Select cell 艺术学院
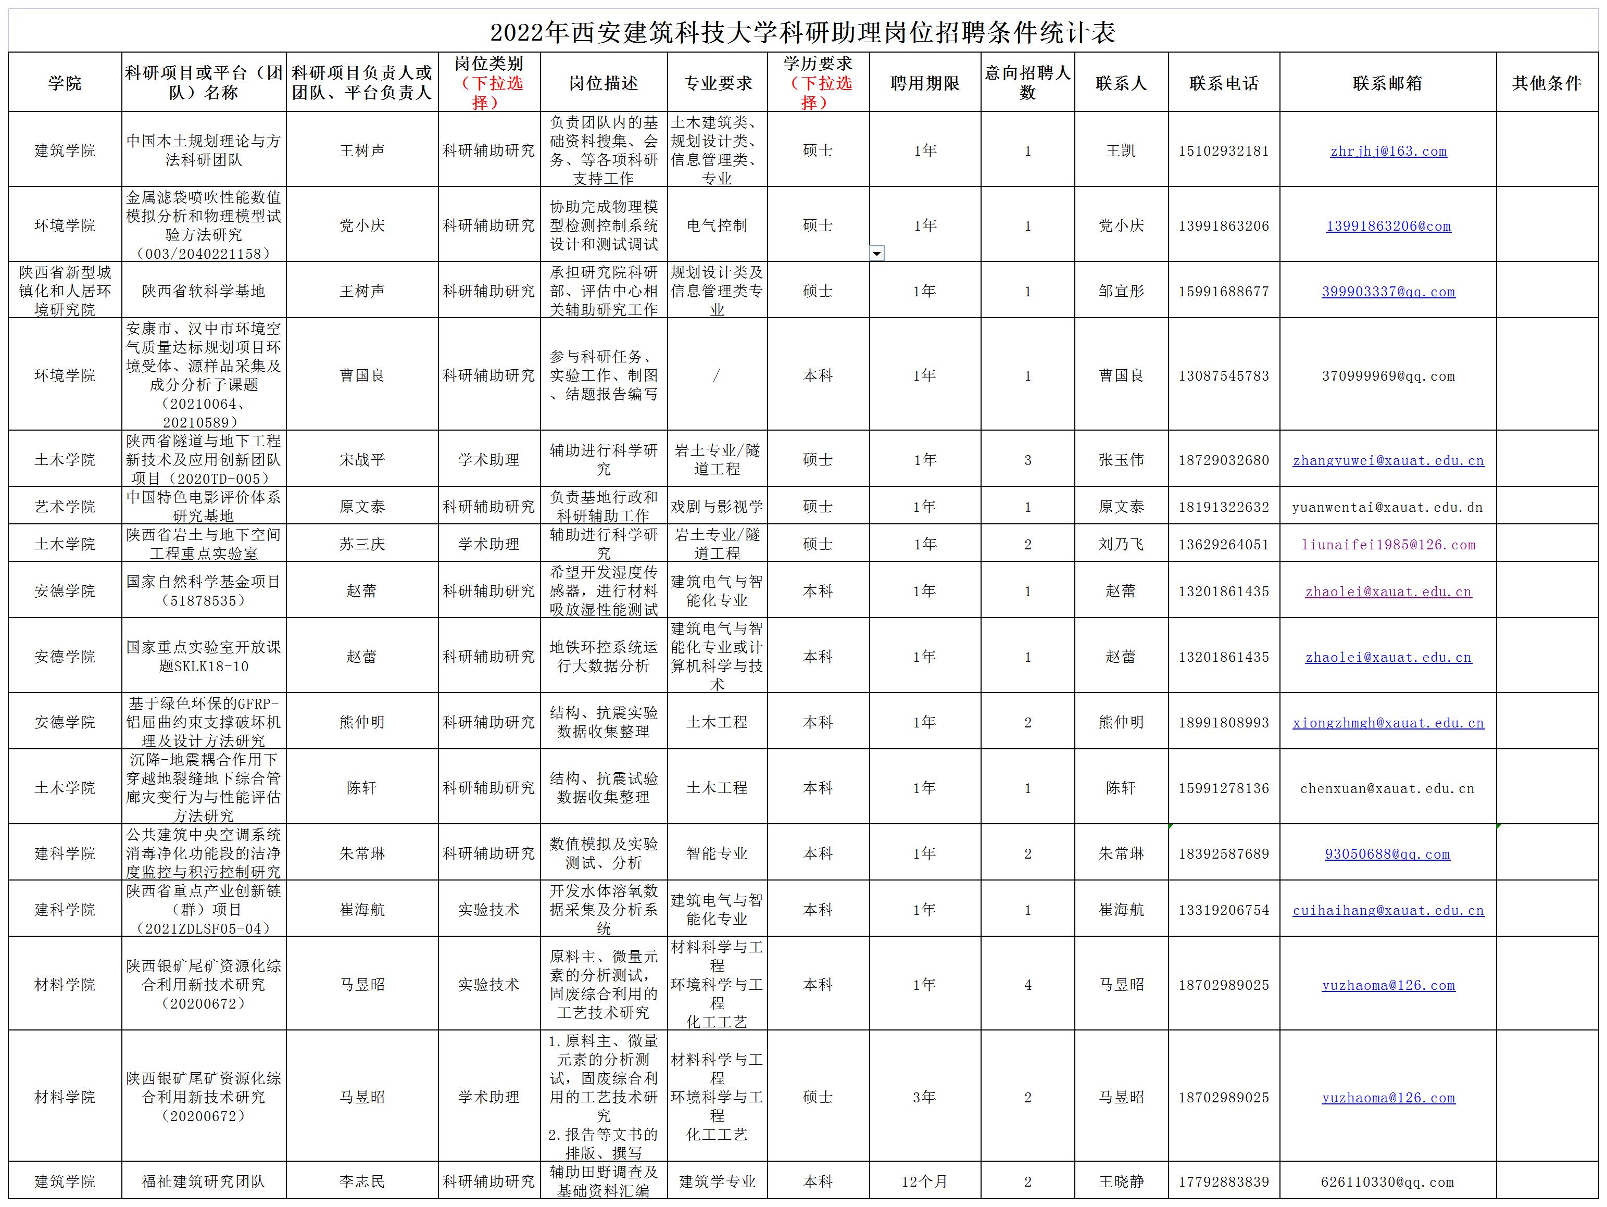Screen dimensions: 1607x1207 pos(65,506)
